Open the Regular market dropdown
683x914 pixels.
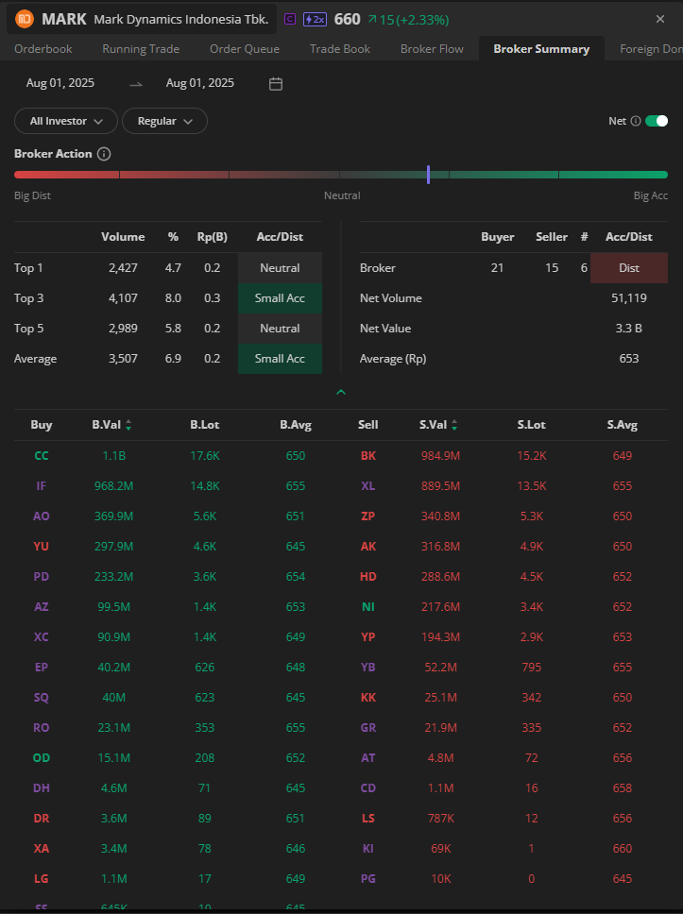point(164,121)
